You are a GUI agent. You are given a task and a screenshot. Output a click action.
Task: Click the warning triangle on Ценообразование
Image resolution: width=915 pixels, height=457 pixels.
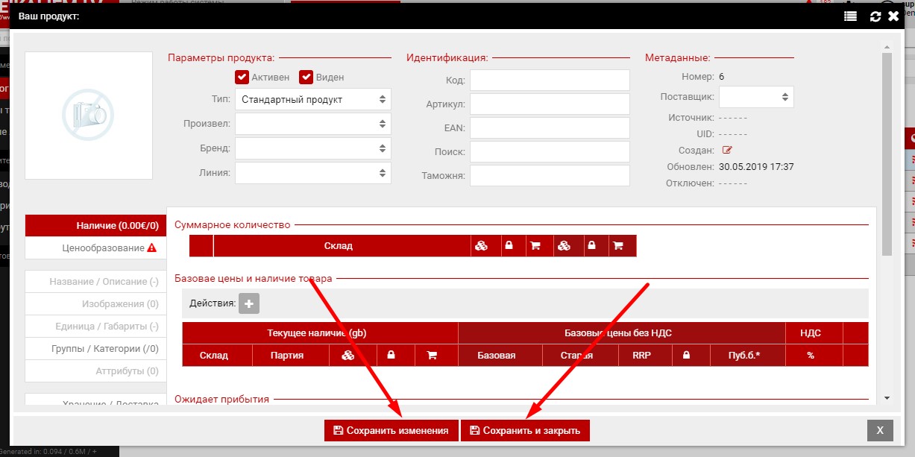click(x=152, y=248)
